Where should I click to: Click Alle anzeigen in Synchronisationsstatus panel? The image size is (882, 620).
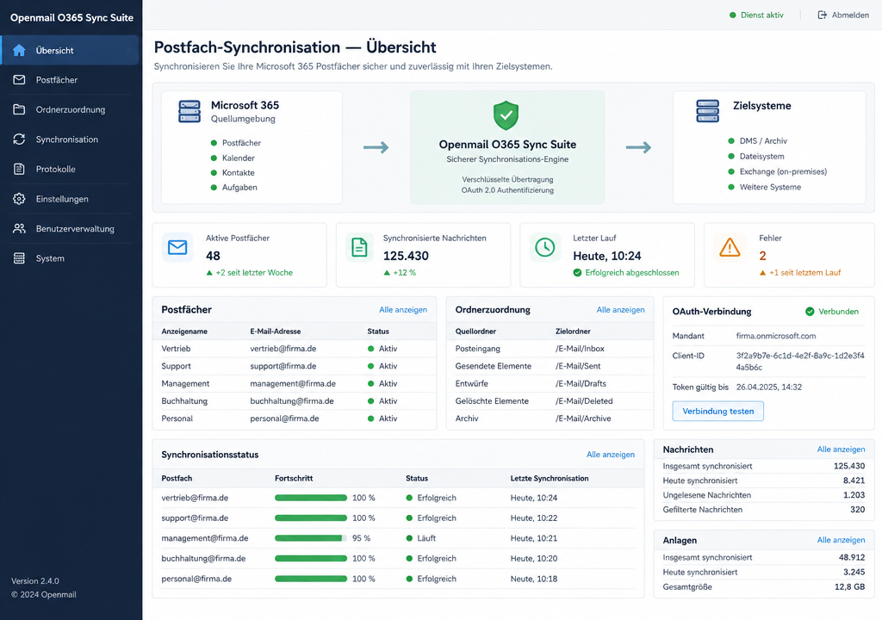point(611,454)
